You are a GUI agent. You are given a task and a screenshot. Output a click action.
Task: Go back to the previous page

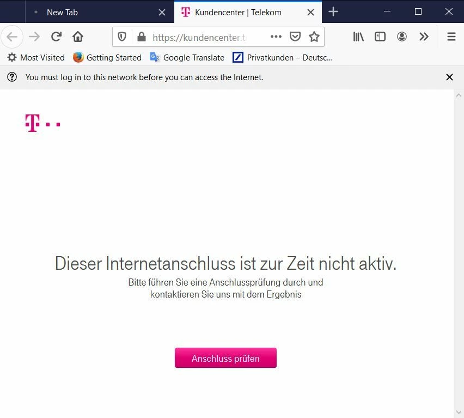(12, 37)
